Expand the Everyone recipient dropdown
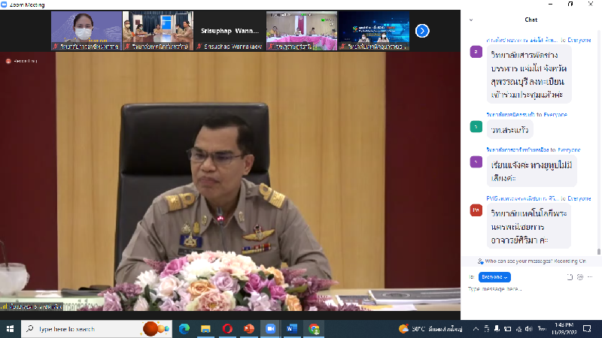 click(494, 277)
